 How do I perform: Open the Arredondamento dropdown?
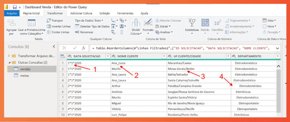[x=240, y=26]
